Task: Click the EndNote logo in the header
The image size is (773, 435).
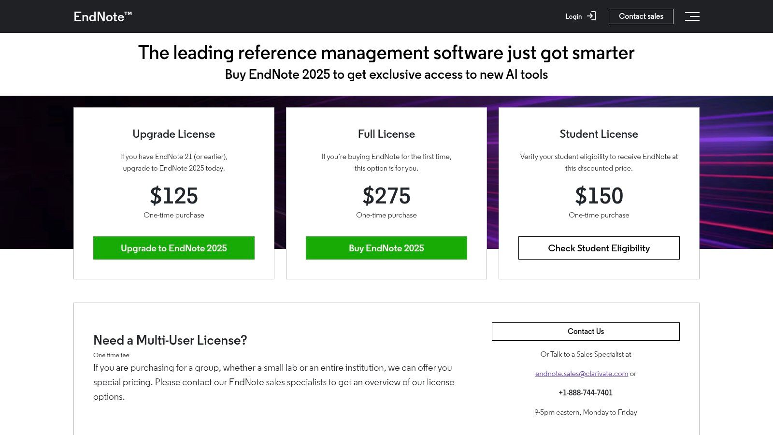Action: [102, 16]
